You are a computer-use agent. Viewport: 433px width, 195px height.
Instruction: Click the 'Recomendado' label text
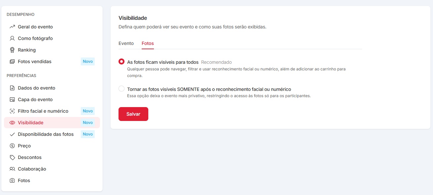point(216,62)
